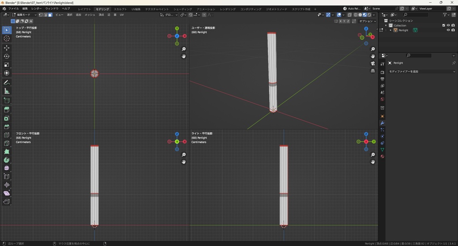Image resolution: width=458 pixels, height=246 pixels.
Task: Select the Move tool
Action: click(x=7, y=47)
